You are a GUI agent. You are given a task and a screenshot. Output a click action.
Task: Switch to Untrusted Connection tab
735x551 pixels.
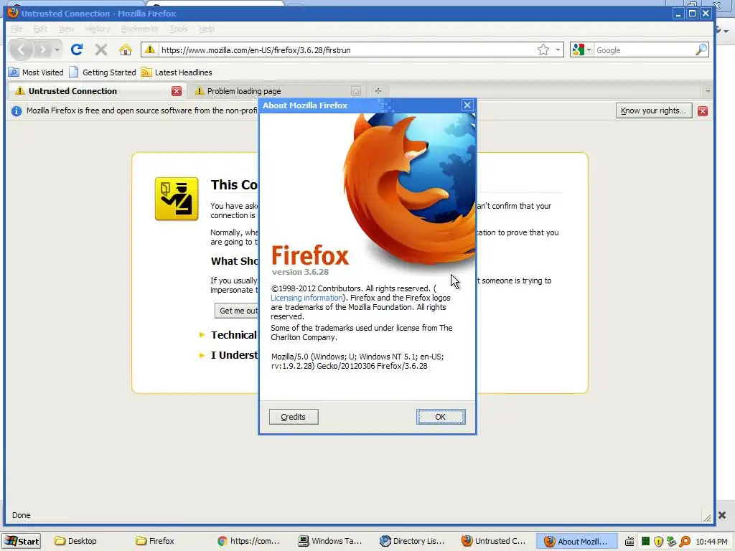point(97,91)
